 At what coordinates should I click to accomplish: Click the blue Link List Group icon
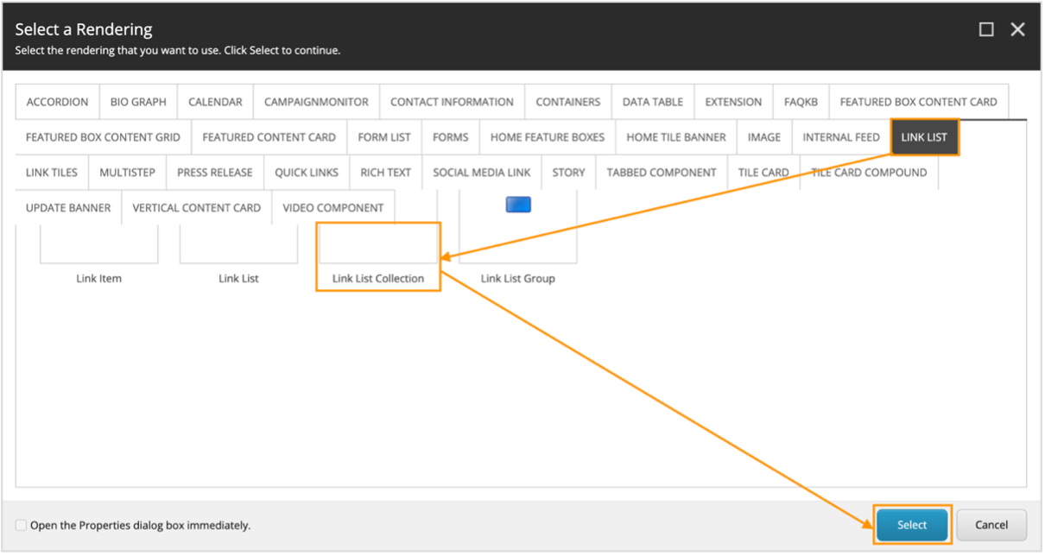[x=517, y=205]
